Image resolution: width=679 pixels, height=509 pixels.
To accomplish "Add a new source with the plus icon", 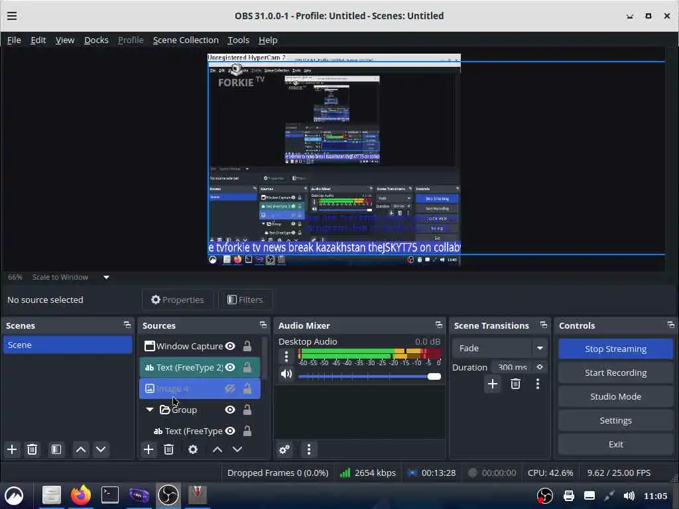I will coord(149,449).
